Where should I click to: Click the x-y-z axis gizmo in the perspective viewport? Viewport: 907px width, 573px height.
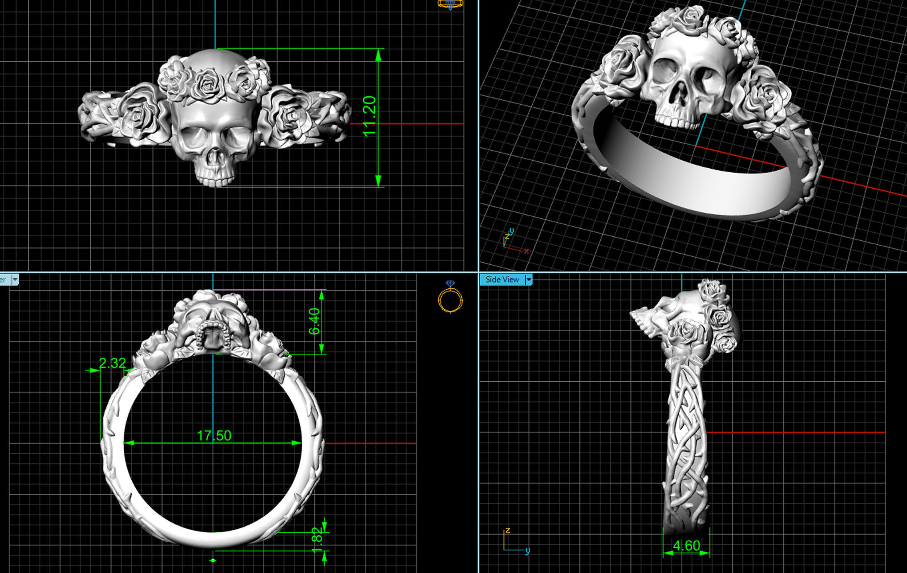[516, 242]
